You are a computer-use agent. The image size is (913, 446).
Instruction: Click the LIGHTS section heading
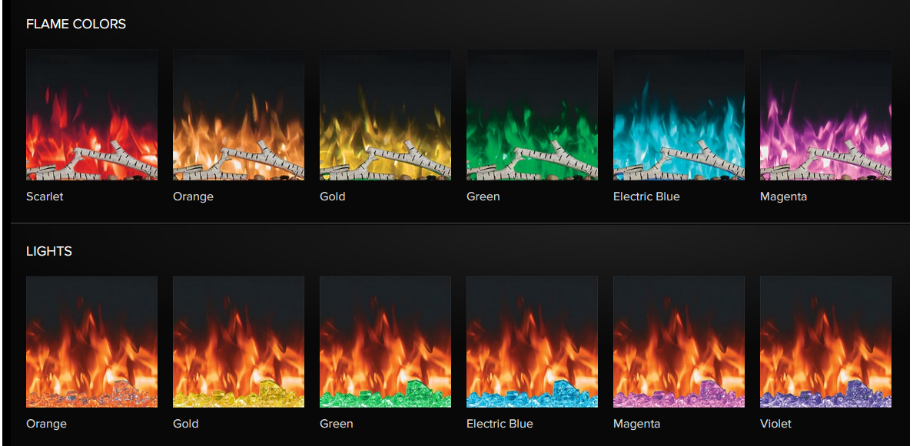pyautogui.click(x=49, y=252)
